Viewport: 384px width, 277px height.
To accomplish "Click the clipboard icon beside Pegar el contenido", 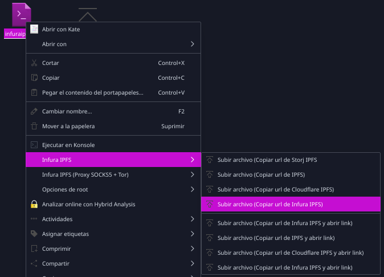I will (34, 92).
